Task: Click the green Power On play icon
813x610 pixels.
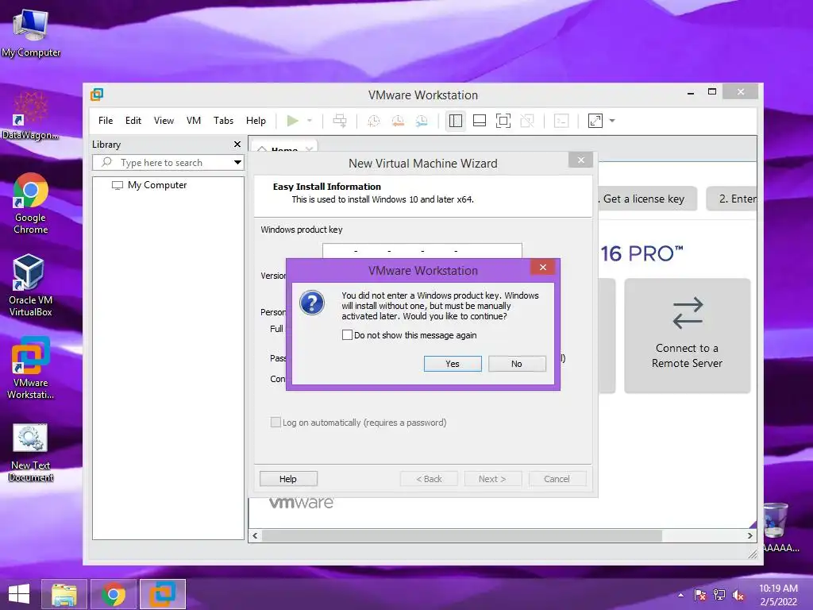Action: 292,121
